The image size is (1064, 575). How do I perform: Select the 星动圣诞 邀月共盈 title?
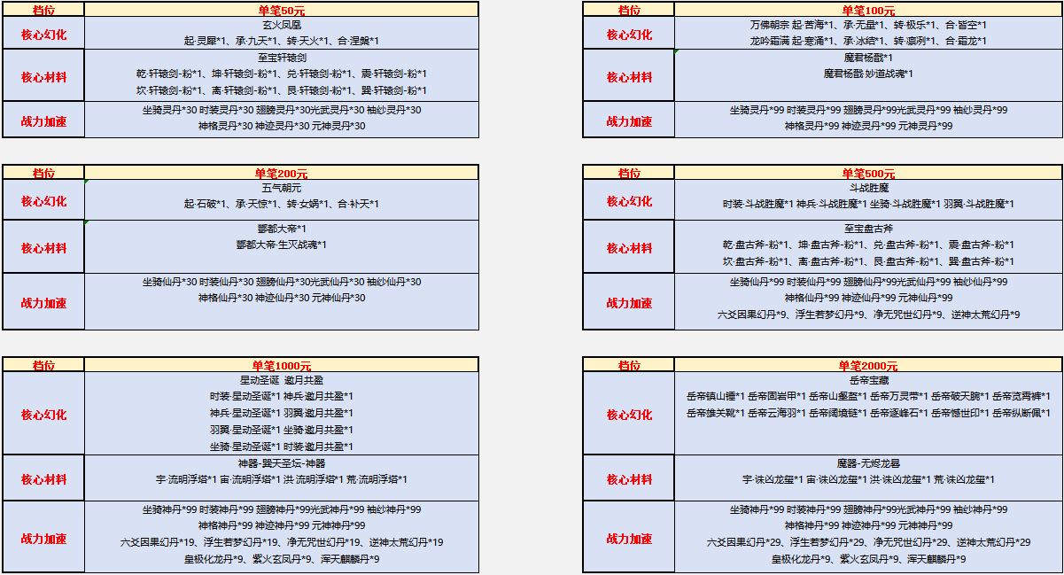click(282, 379)
